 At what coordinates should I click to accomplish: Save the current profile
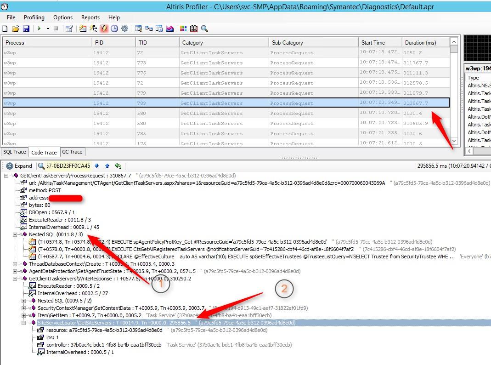pyautogui.click(x=27, y=29)
